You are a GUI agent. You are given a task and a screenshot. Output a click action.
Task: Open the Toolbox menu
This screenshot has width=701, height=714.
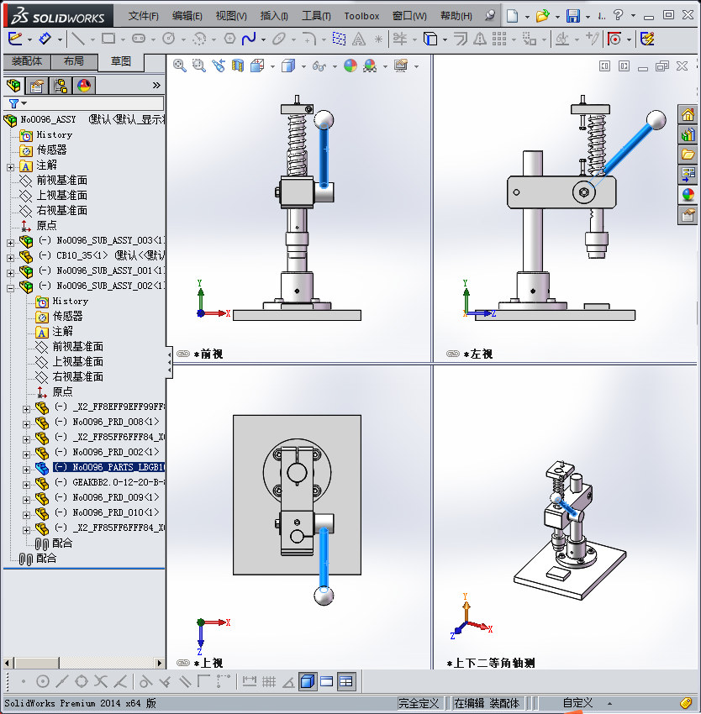pos(361,16)
